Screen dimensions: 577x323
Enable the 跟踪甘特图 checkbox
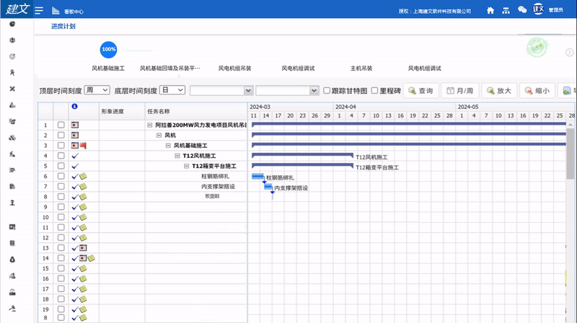[x=327, y=91]
